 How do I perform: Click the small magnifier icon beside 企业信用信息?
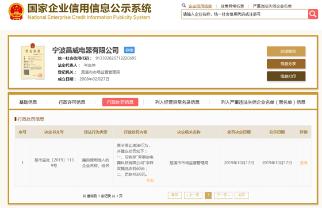click(x=184, y=5)
